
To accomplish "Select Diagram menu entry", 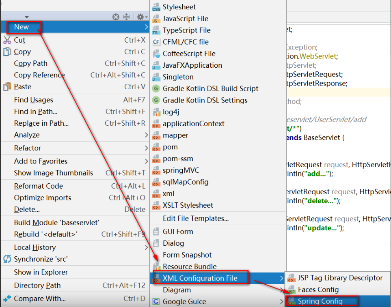I will (218, 290).
